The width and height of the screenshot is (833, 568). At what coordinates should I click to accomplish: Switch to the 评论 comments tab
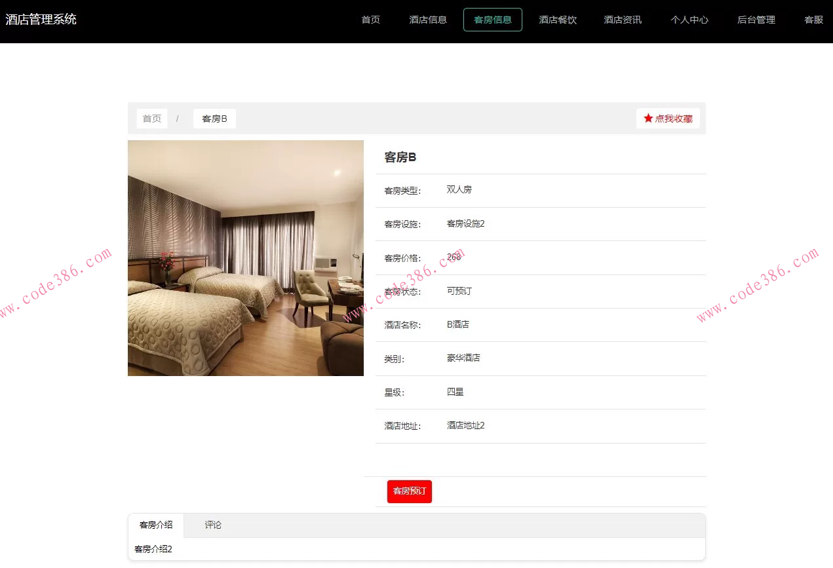(213, 525)
